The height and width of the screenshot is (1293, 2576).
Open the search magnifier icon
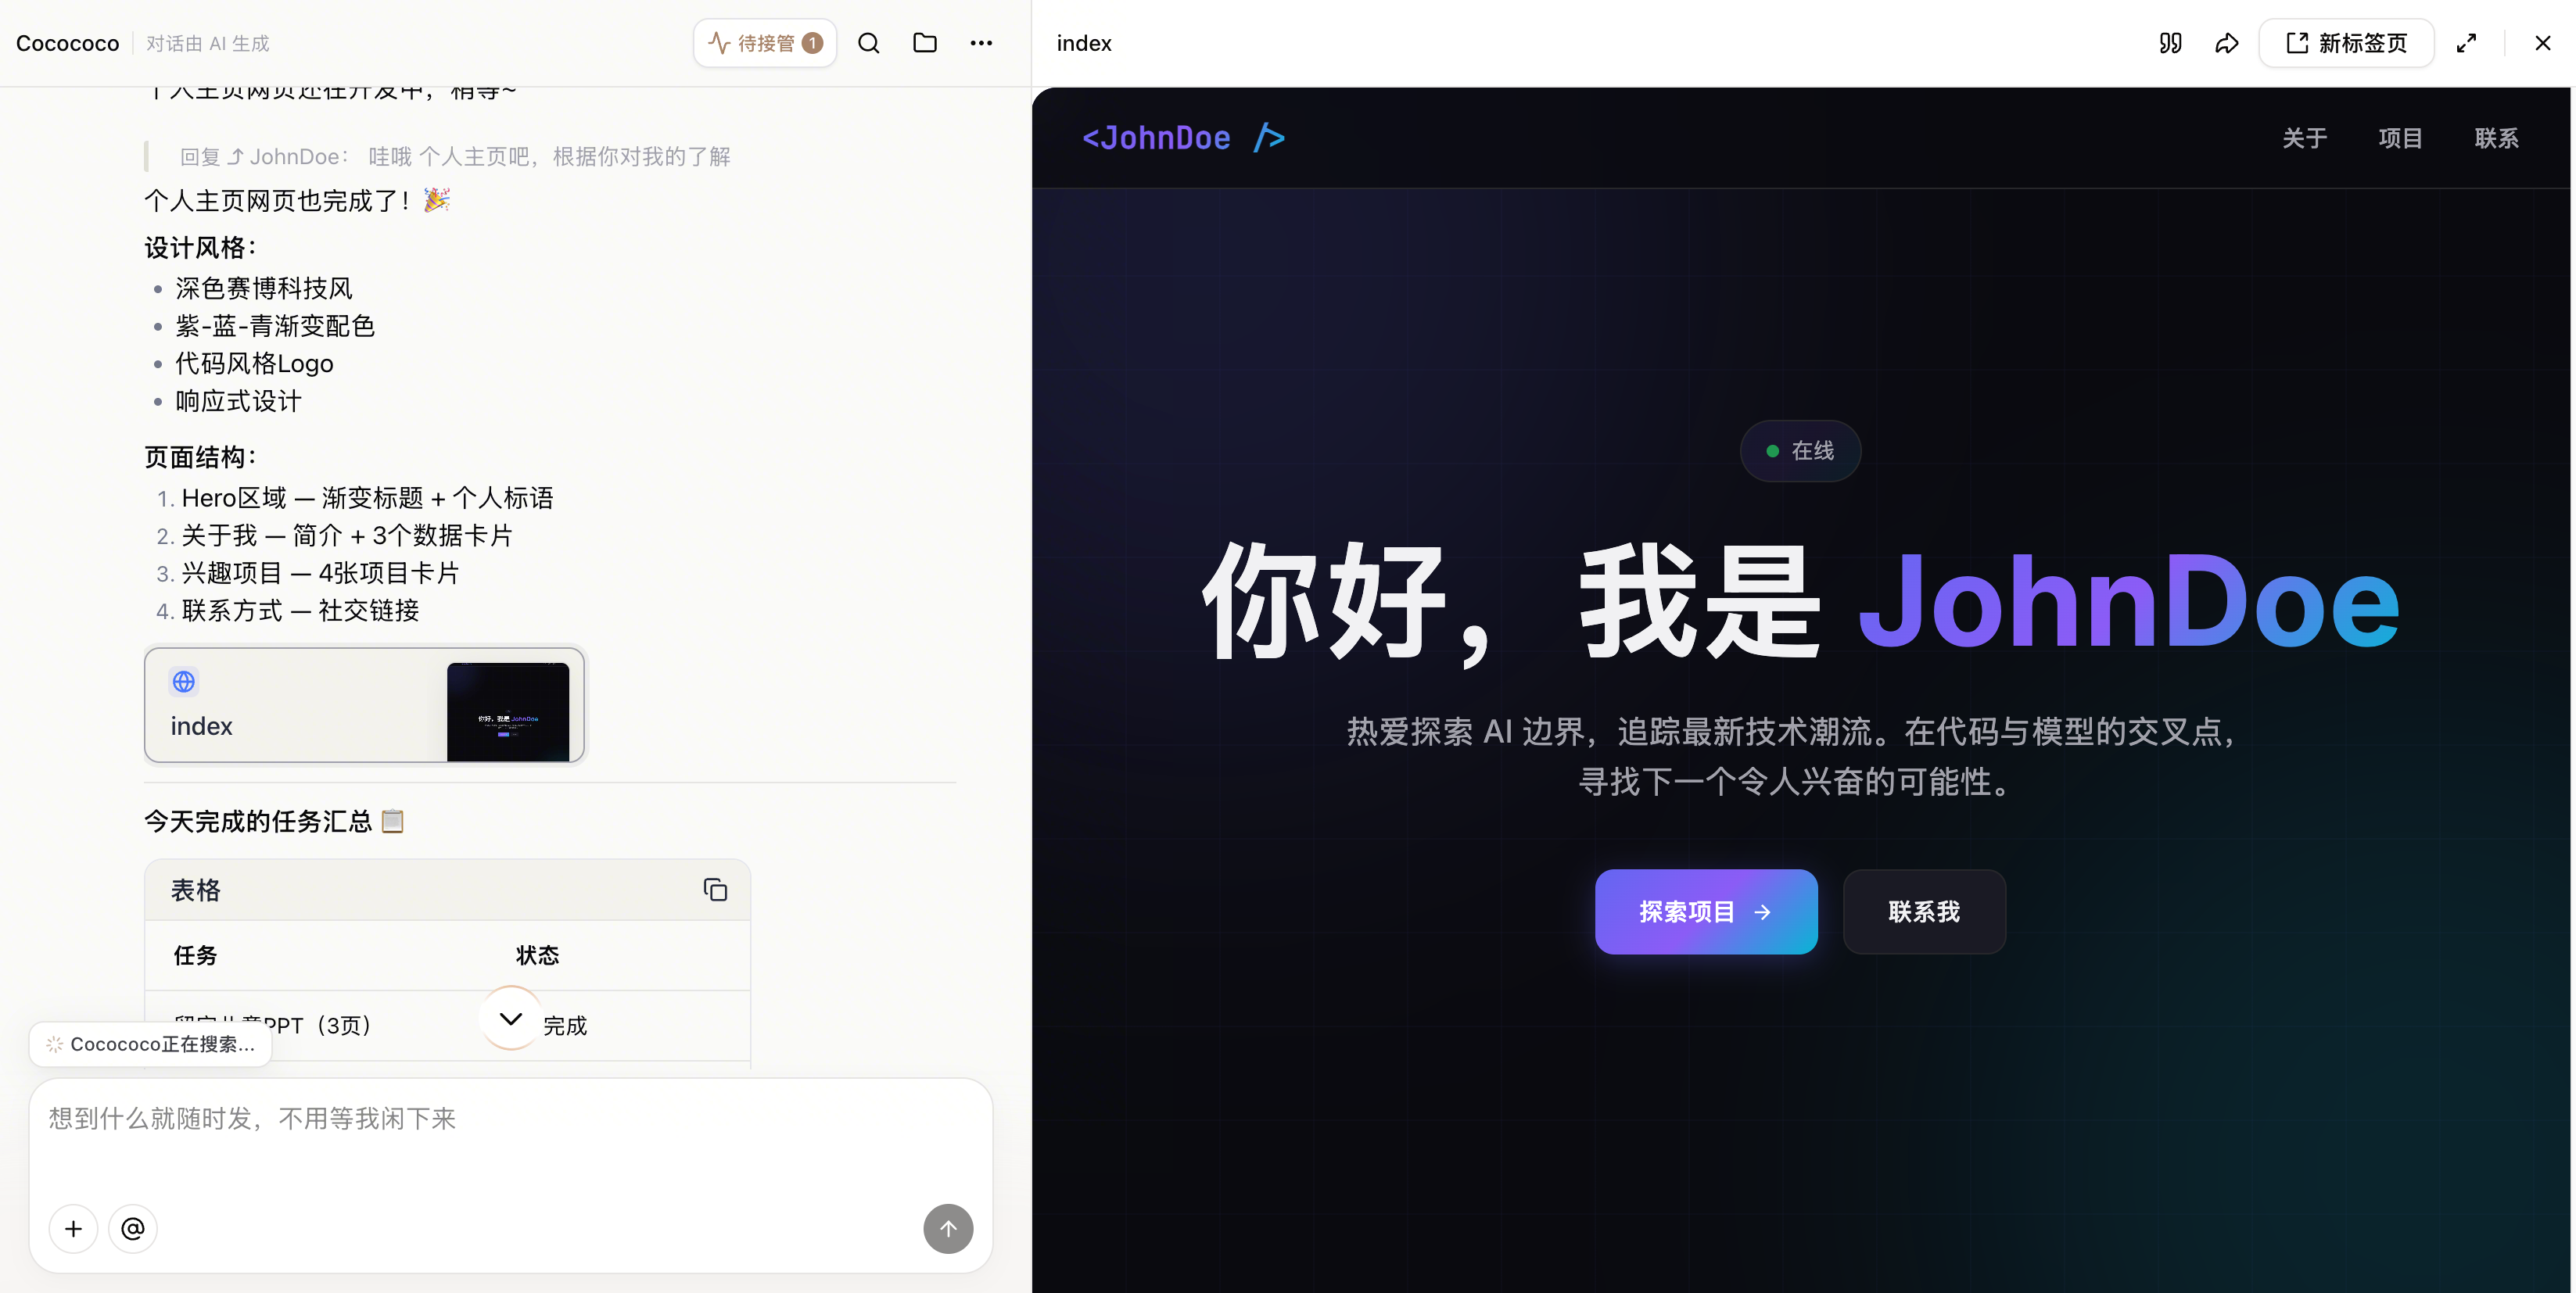(868, 43)
